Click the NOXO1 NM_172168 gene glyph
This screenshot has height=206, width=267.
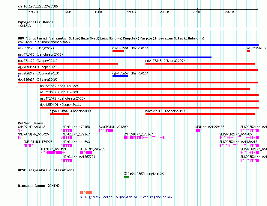(x=66, y=130)
